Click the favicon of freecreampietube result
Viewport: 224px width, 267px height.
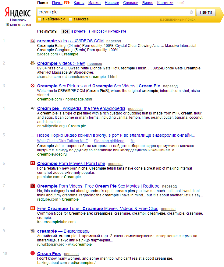(33, 208)
